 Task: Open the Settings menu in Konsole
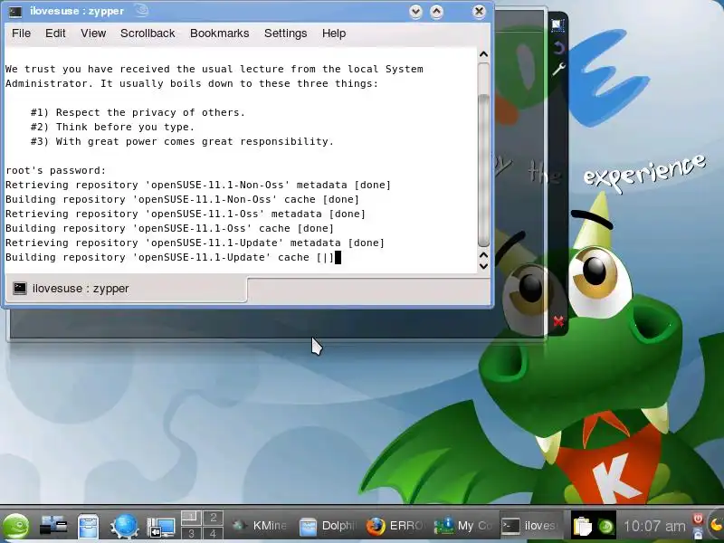pyautogui.click(x=285, y=33)
